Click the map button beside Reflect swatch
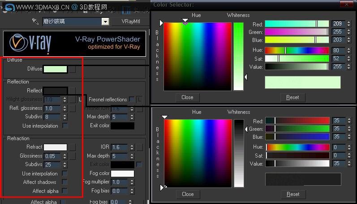 (73, 91)
